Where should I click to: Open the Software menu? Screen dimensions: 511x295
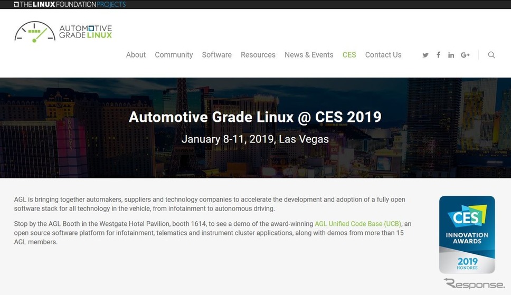(217, 55)
